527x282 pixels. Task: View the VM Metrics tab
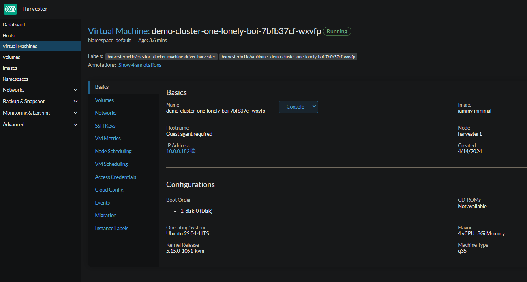[x=108, y=138]
